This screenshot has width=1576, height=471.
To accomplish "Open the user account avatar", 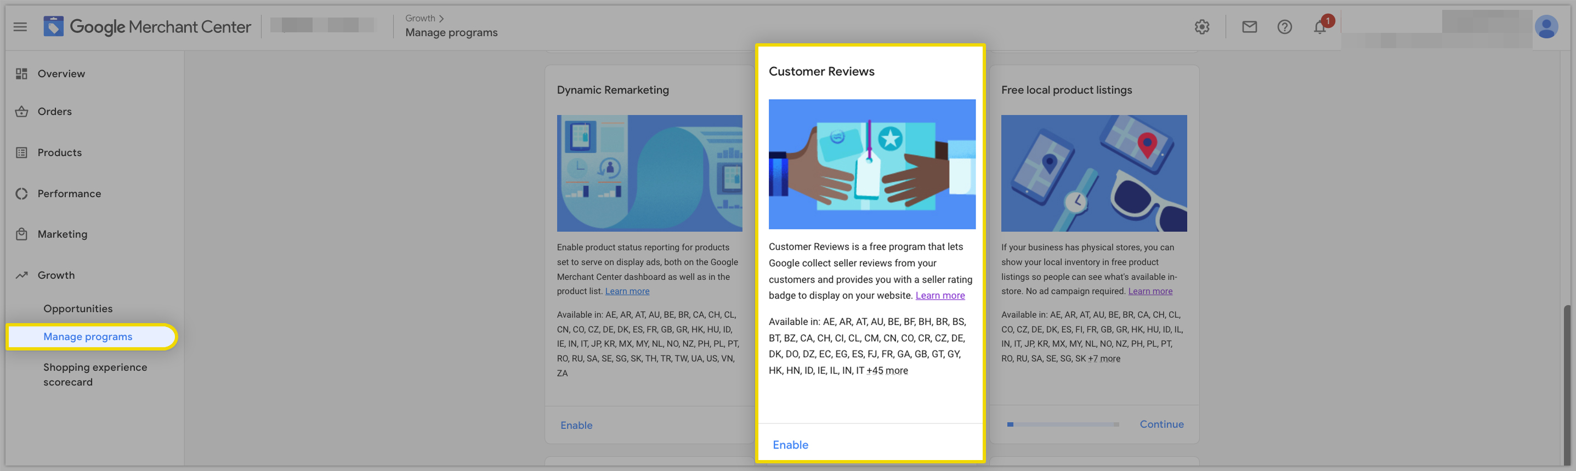I will click(1546, 27).
